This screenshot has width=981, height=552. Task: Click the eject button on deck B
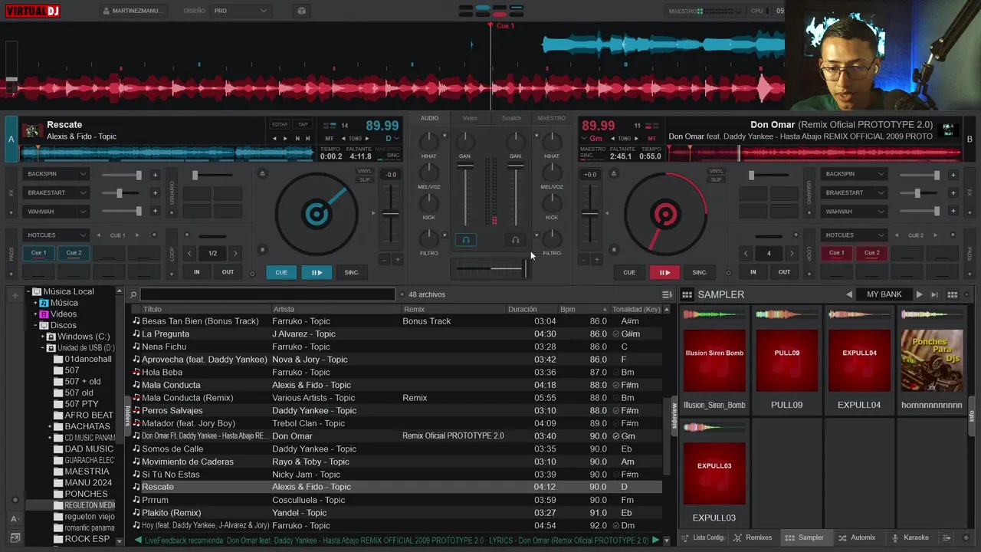click(613, 173)
